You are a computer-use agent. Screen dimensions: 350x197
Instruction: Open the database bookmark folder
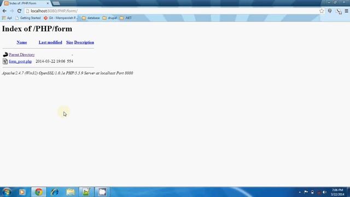coord(91,18)
